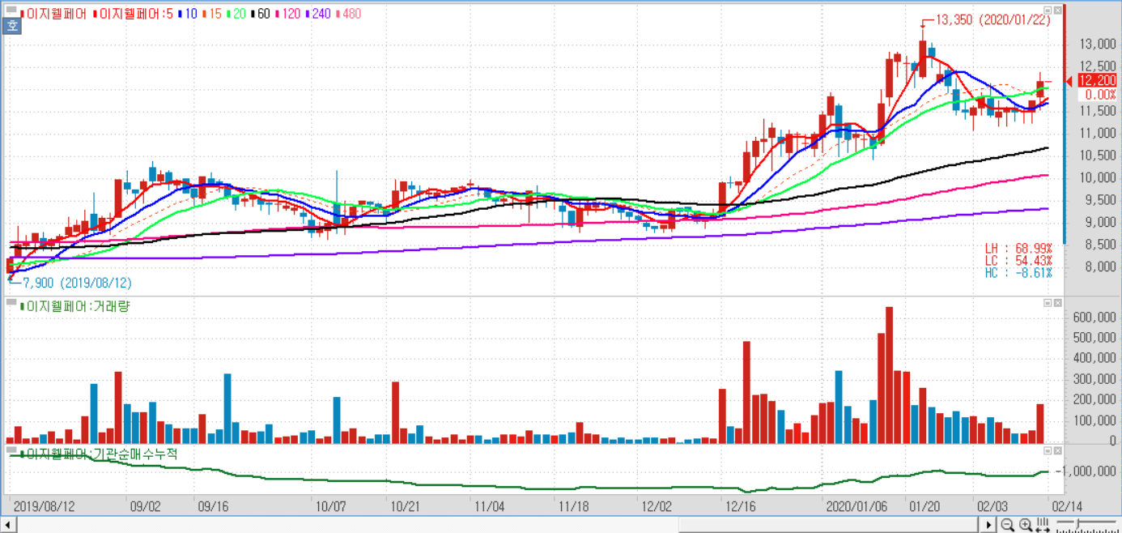The image size is (1122, 533).
Task: Click the blue 호 button
Action: [x=12, y=26]
